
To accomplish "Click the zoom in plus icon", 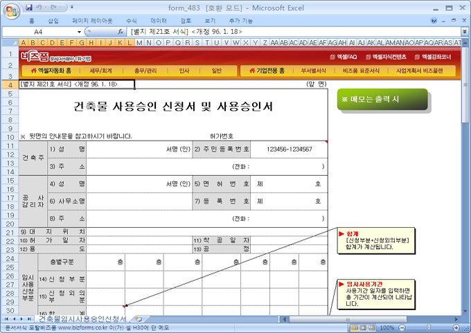I will click(x=455, y=327).
